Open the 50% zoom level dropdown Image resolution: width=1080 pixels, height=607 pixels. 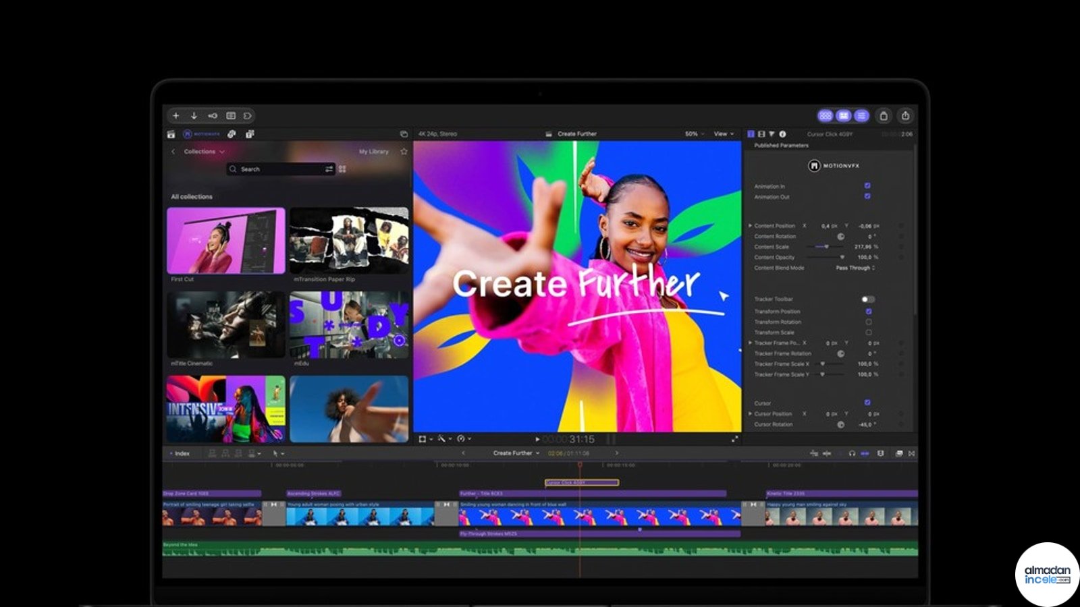pos(694,134)
